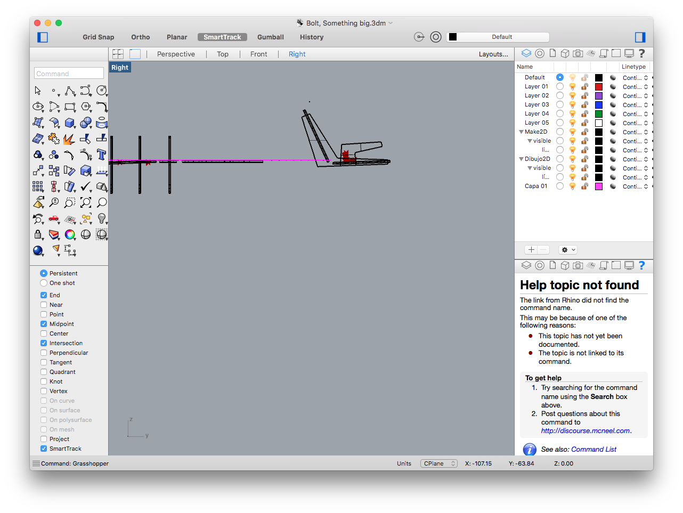
Task: Select the One shot snap mode
Action: [44, 283]
